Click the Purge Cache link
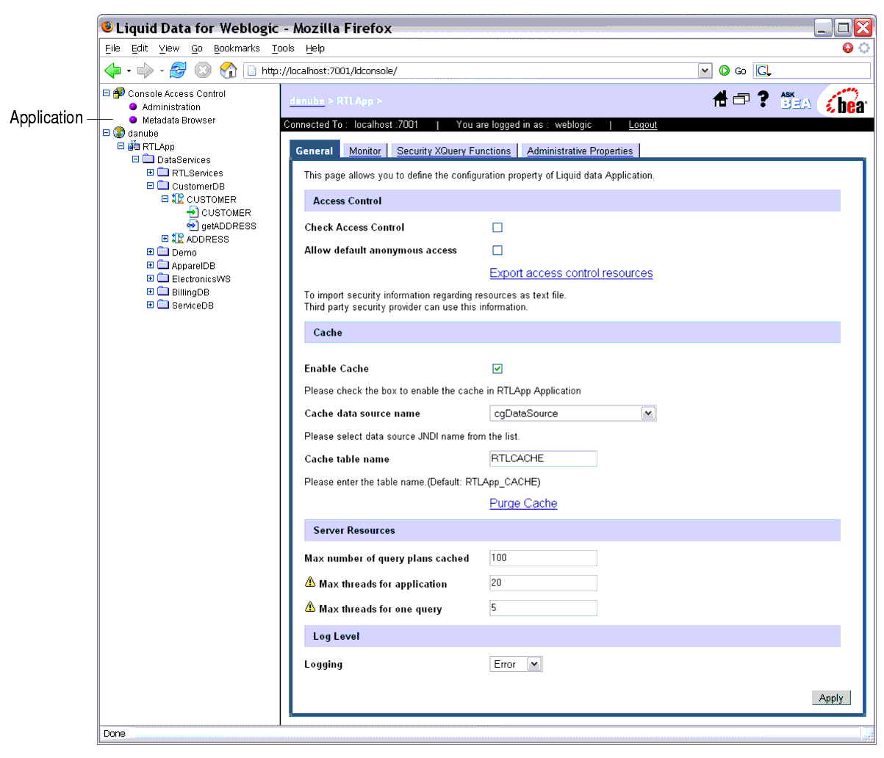The image size is (884, 758). tap(523, 503)
